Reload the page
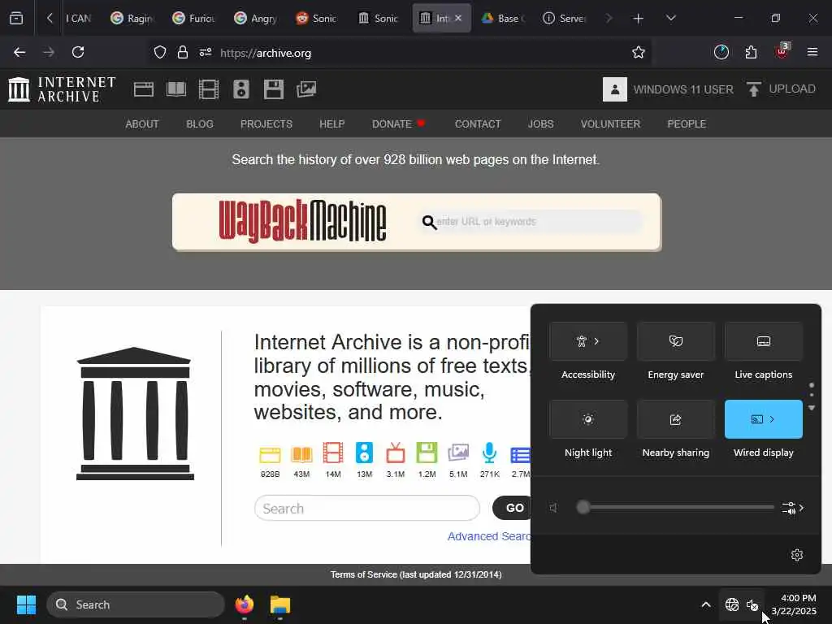Viewport: 832px width, 624px height. (x=78, y=52)
